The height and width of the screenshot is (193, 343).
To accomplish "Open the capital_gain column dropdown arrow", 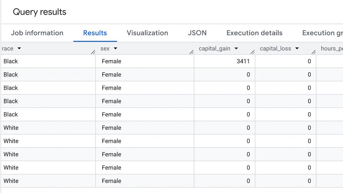I will [x=236, y=48].
